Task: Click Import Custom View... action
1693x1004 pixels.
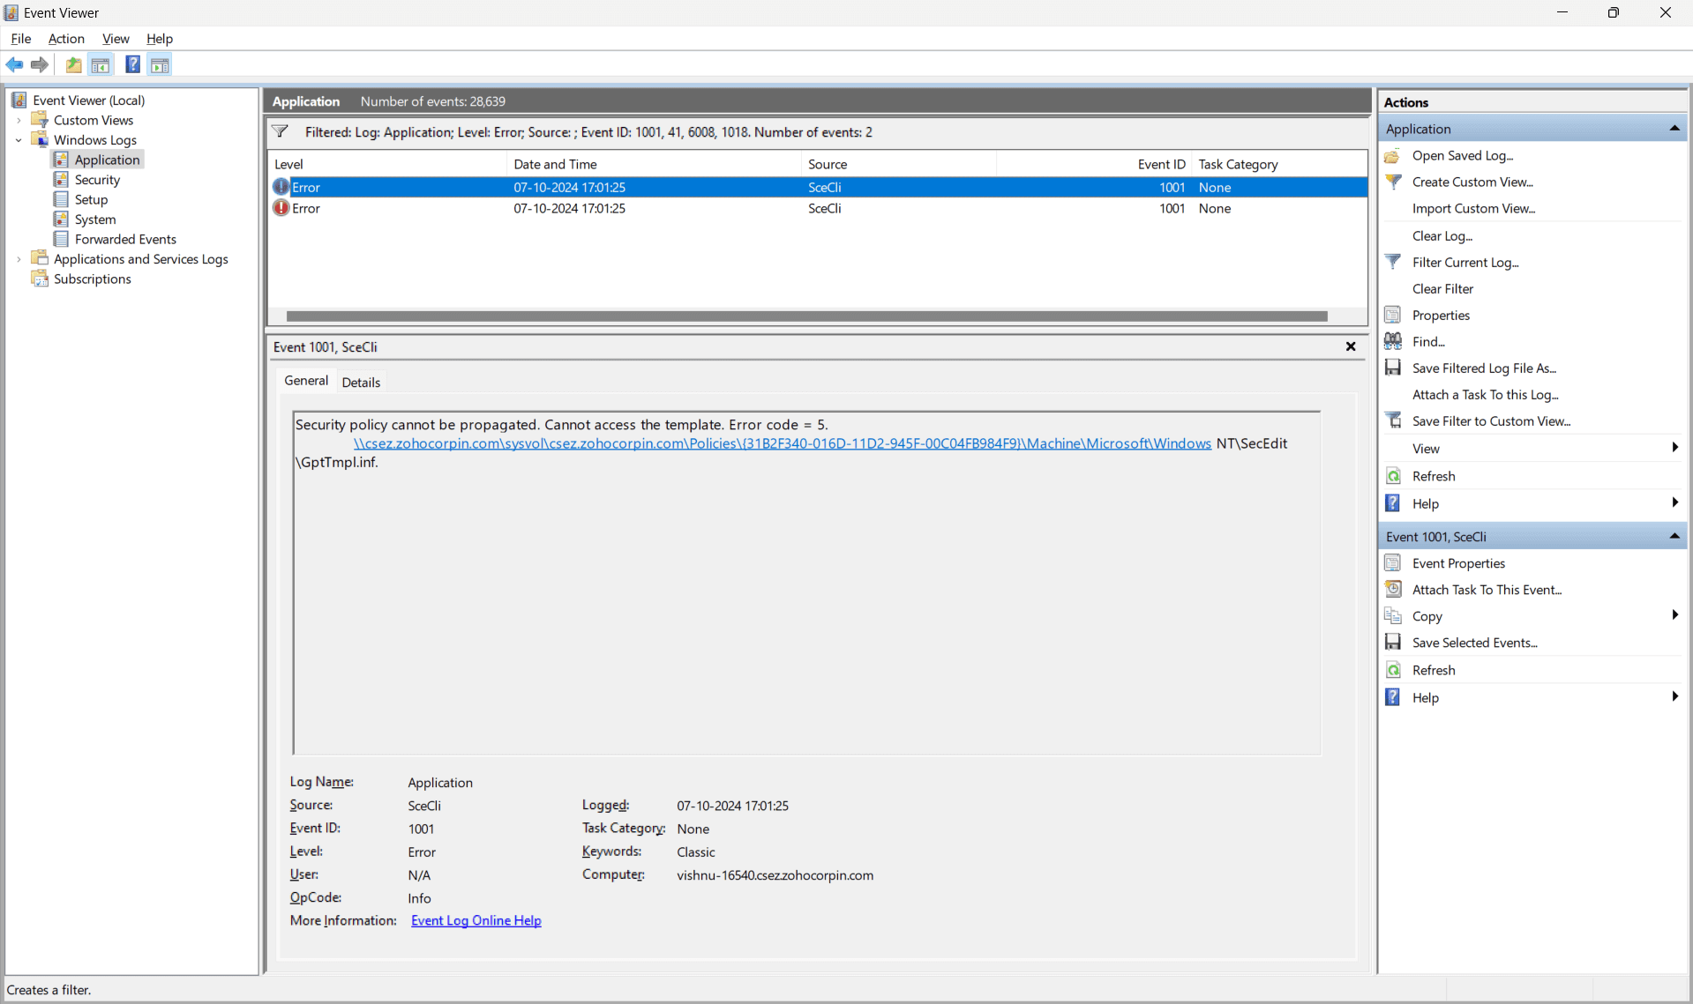Action: point(1473,208)
